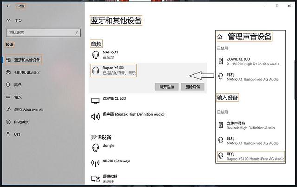297x187 pixels.
Task: Click the speaker icon for 扬声器 Realtek
Action: [x=96, y=116]
